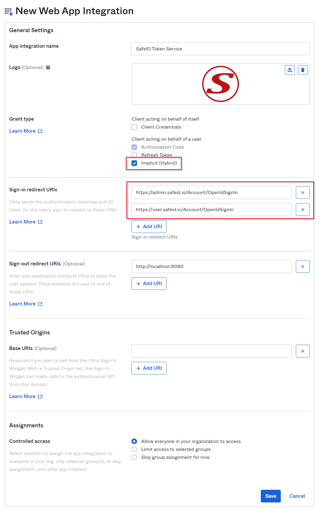The image size is (320, 511).
Task: Click the Logo help question mark icon
Action: [48, 68]
